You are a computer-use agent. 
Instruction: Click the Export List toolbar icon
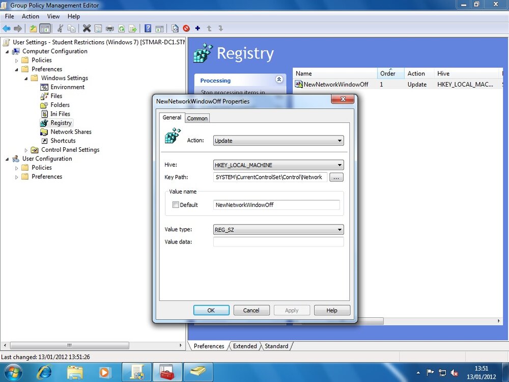pyautogui.click(x=133, y=29)
